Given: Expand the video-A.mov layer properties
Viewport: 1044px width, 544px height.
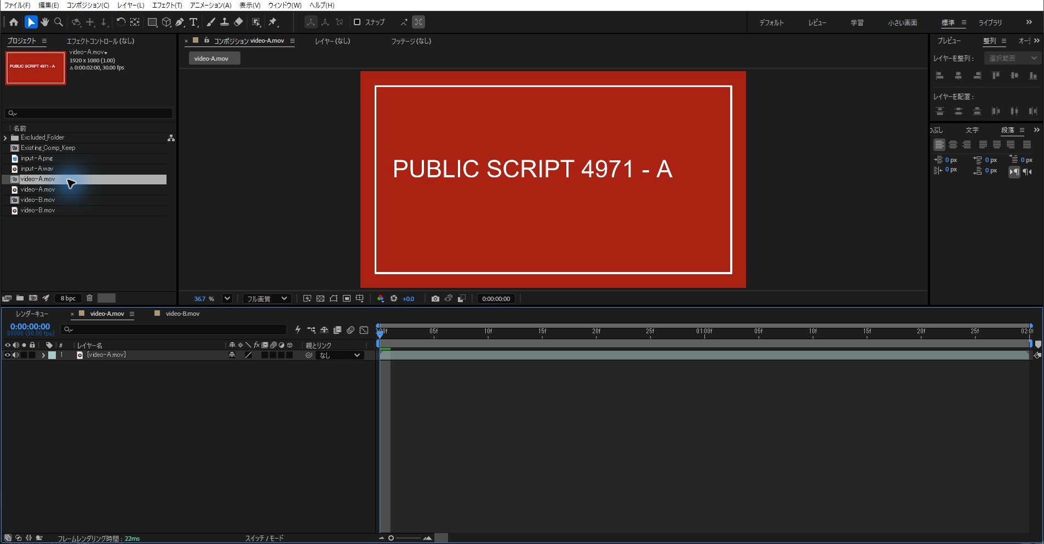Looking at the screenshot, I should tap(43, 355).
